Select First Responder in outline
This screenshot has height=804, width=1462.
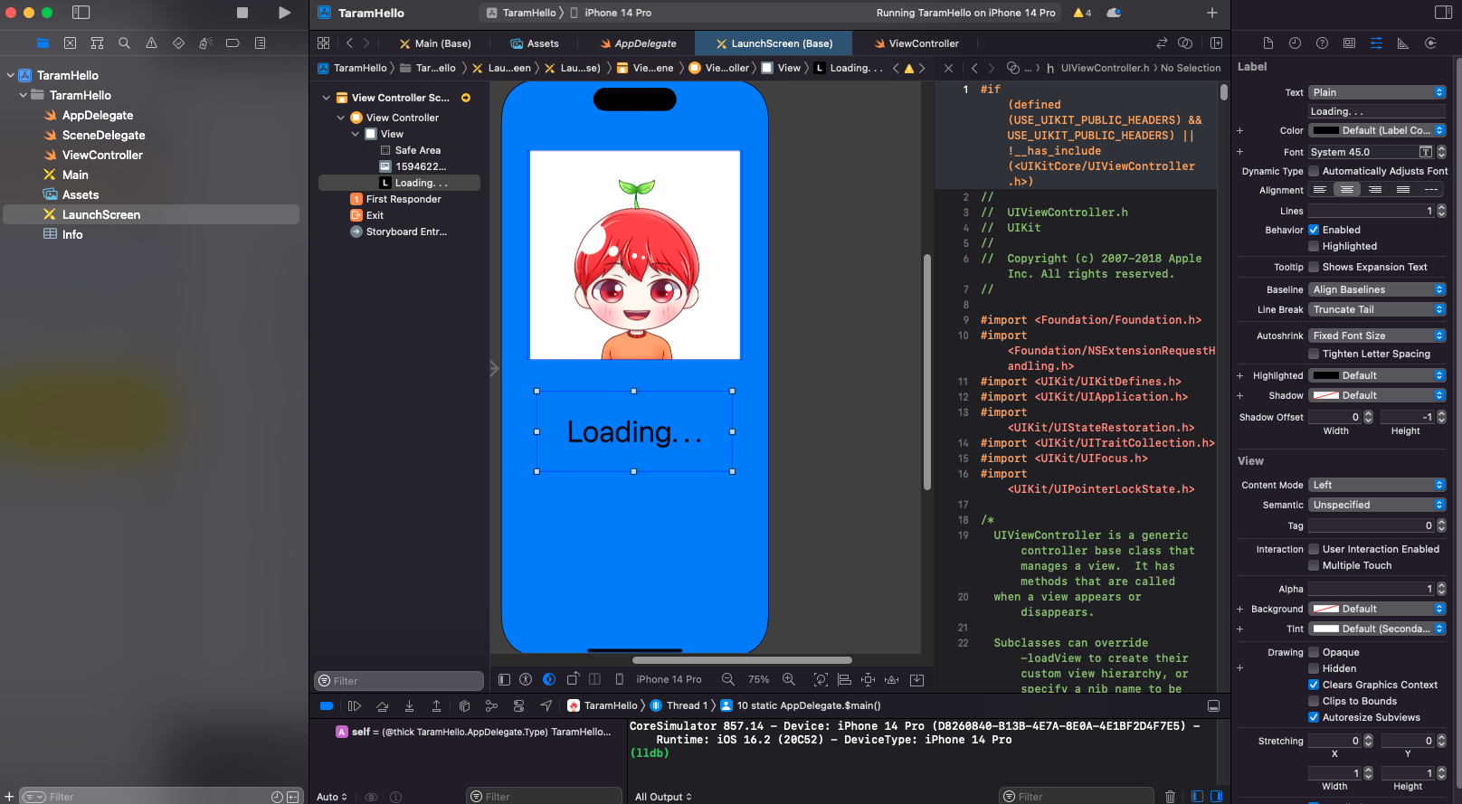coord(403,199)
